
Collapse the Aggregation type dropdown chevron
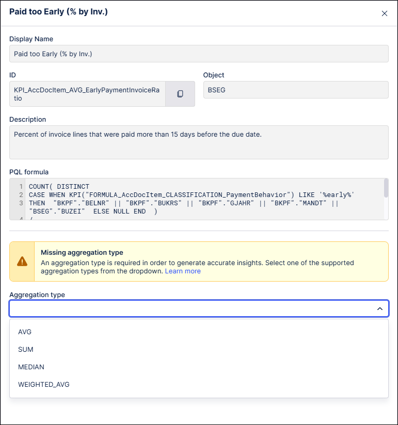380,308
